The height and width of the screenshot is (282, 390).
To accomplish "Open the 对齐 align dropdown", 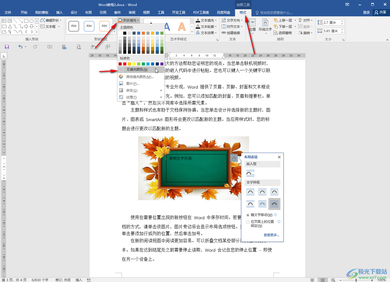I will click(306, 20).
